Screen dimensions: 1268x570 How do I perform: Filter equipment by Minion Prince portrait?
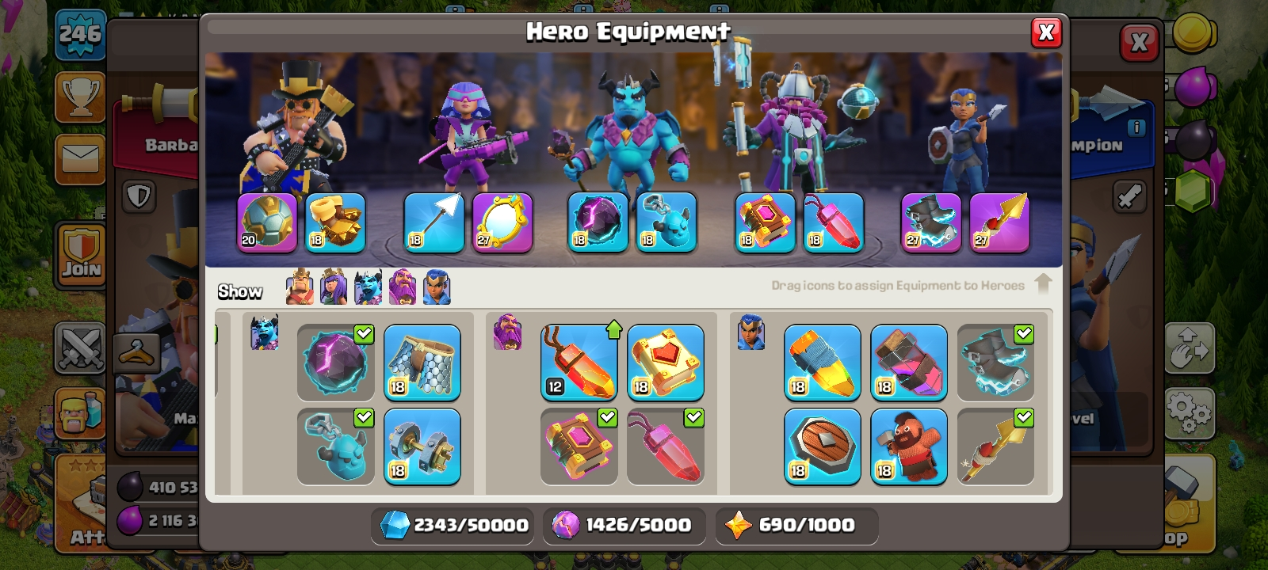coord(368,287)
